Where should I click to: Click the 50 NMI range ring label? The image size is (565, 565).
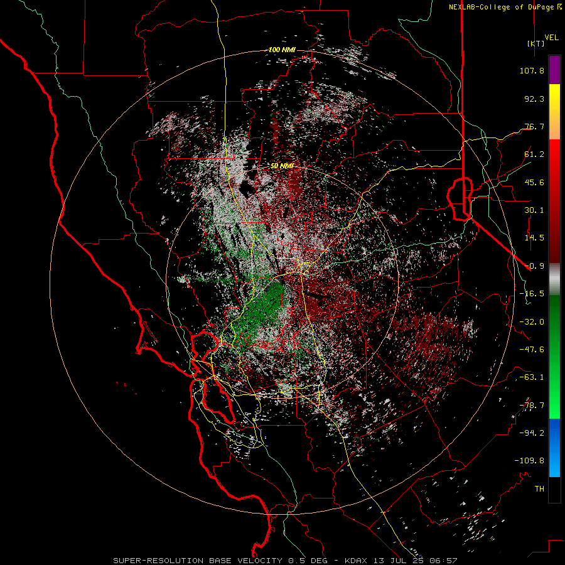[x=282, y=166]
